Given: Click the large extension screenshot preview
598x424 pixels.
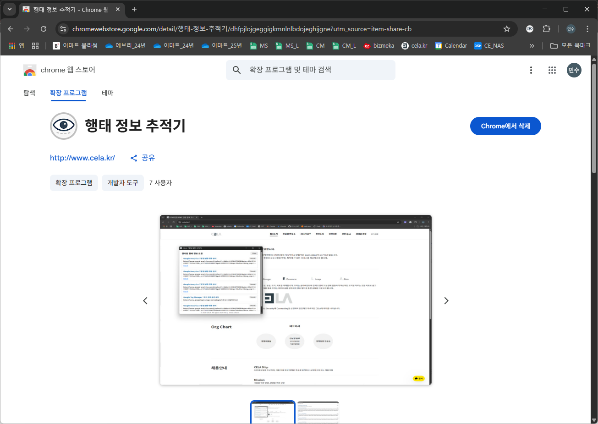Looking at the screenshot, I should point(296,300).
